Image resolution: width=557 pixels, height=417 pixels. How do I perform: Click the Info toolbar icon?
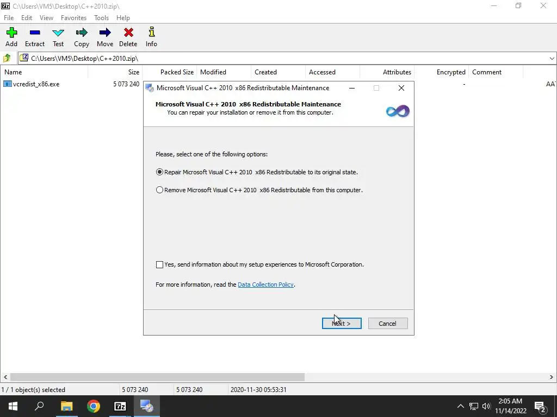152,32
